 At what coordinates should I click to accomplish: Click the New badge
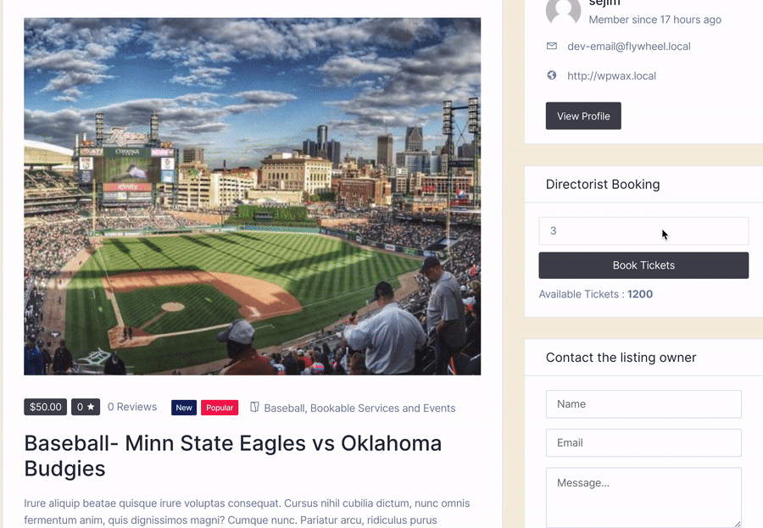(184, 408)
